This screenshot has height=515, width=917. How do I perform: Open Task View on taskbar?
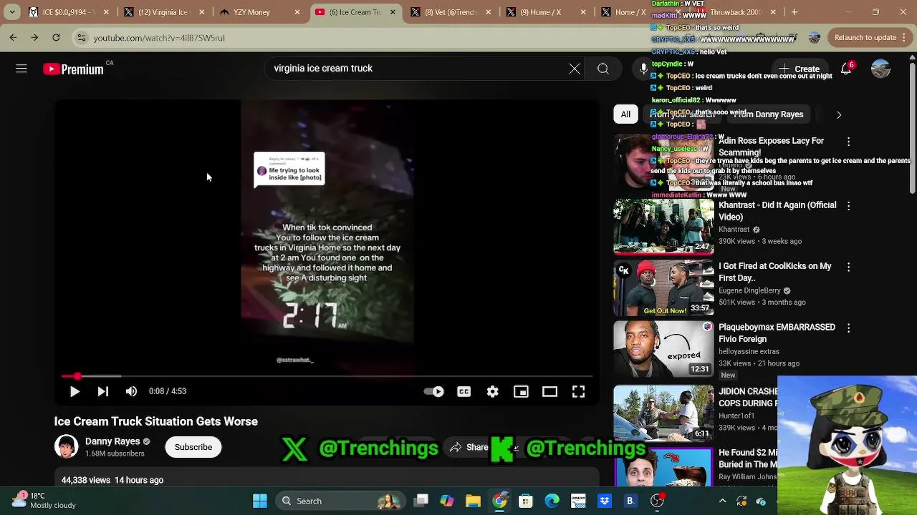coord(421,501)
